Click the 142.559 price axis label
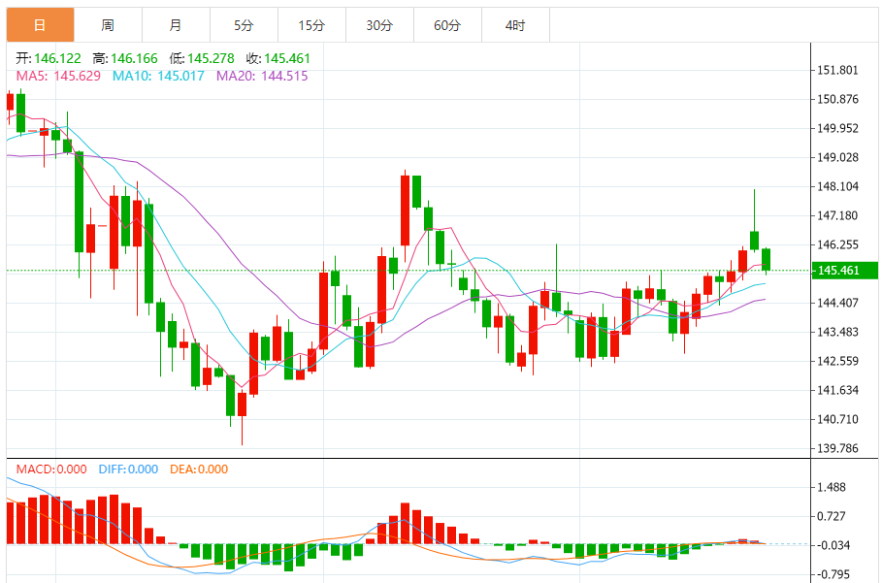 838,361
